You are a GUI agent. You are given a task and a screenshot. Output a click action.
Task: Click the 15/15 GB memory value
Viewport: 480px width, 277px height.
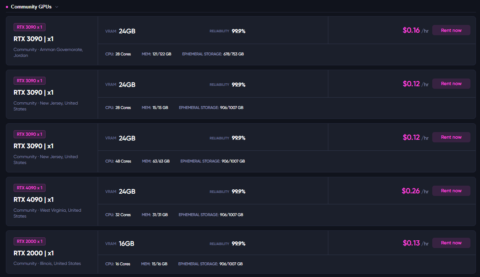(x=160, y=108)
